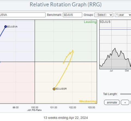Click the $DJUS benchmark price chart area

pos(115,44)
